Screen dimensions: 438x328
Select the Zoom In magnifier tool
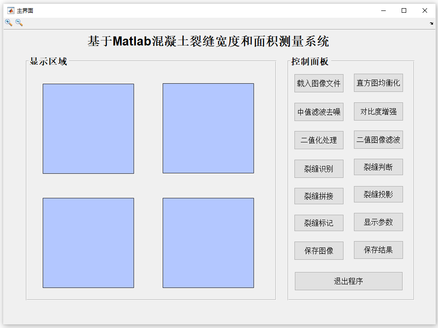(9, 23)
